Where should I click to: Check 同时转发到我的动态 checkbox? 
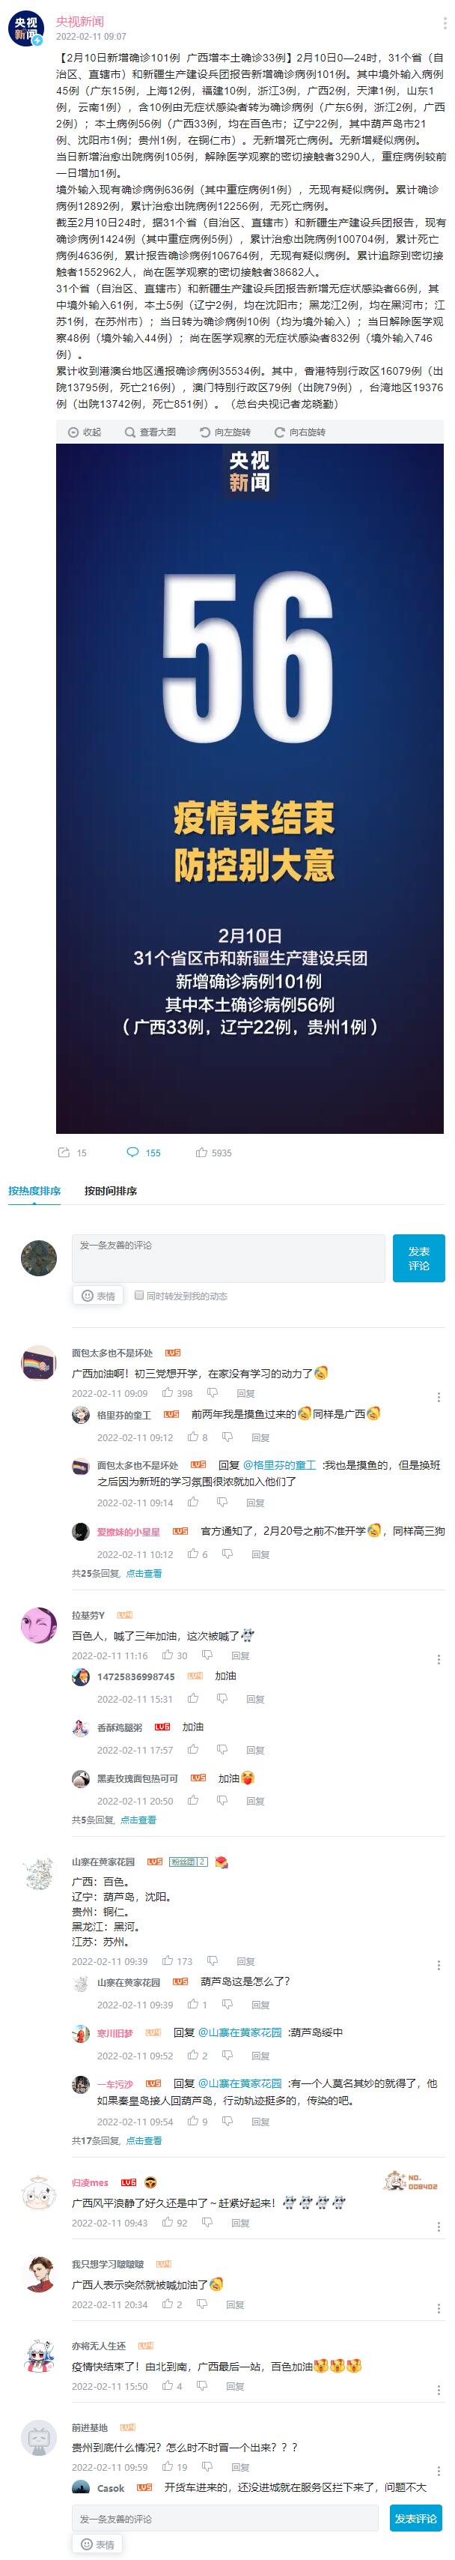[139, 1296]
